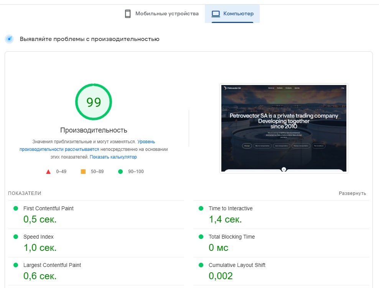Click the 0–49 legend range text
Screen dimensions: 379x288
61,172
